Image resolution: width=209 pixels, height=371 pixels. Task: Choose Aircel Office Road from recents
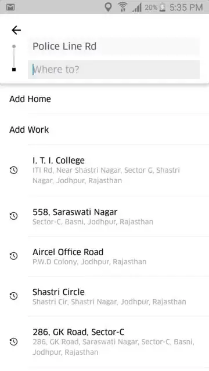pos(105,256)
